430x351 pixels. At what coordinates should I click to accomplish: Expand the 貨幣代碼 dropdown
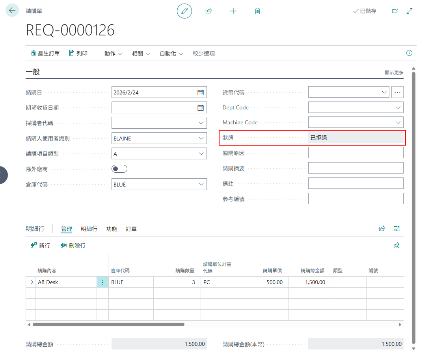click(384, 92)
